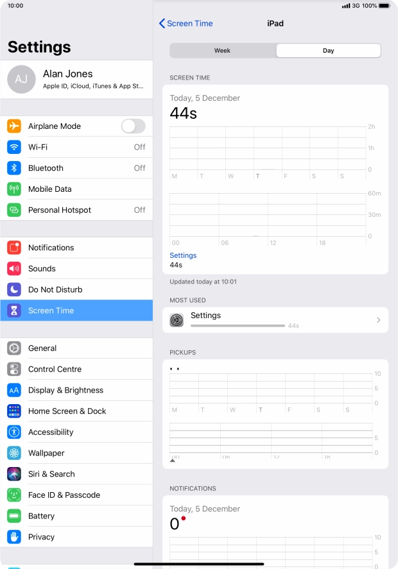Open Siri & Search icon
Screen dimensions: 398x569
pos(14,474)
